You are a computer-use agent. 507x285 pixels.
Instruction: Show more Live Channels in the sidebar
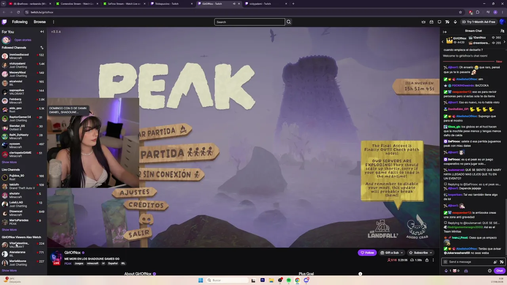[9, 230]
